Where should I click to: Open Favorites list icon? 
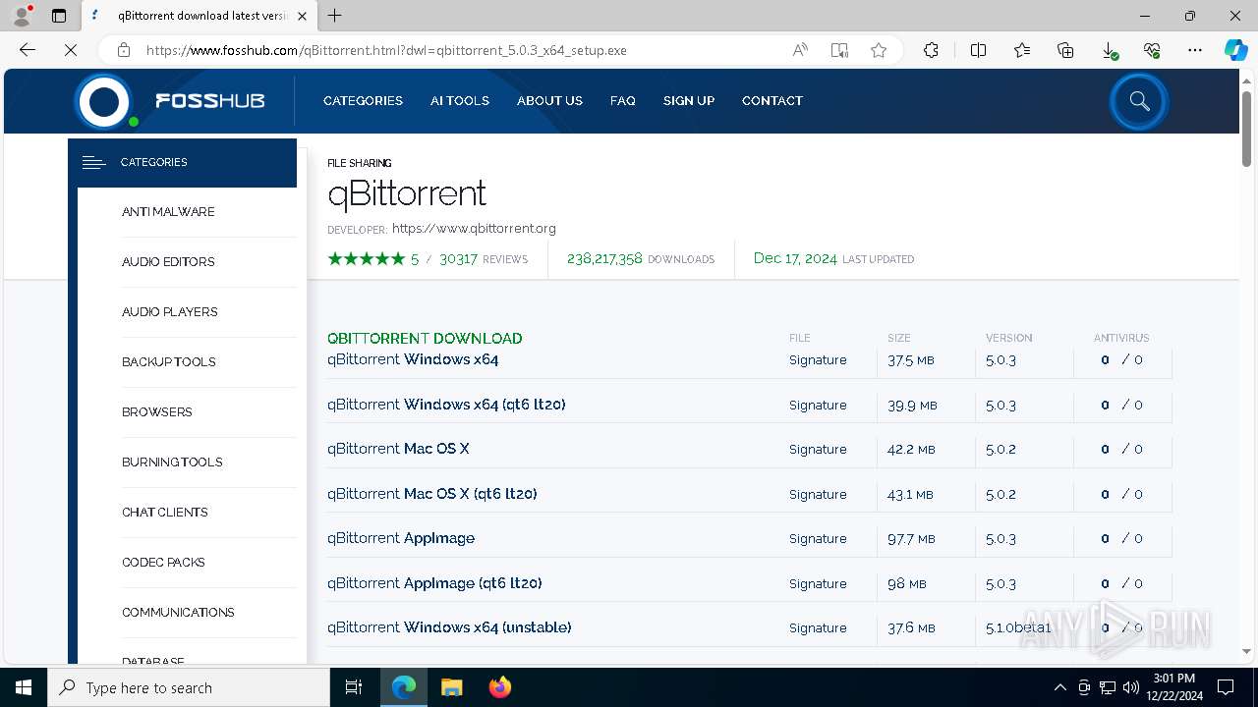(x=1022, y=50)
